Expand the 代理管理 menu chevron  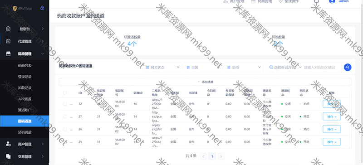point(43,41)
